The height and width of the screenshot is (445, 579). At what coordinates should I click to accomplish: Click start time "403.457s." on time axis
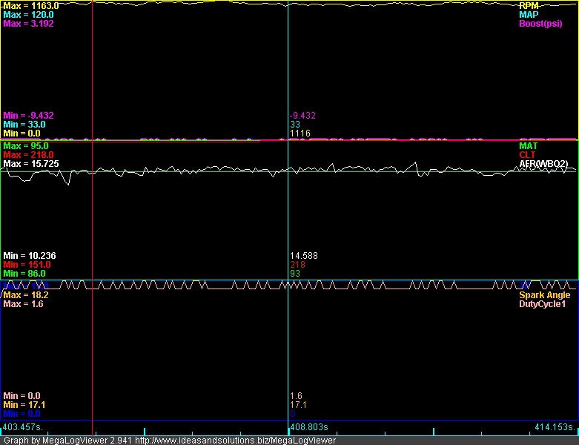(x=23, y=427)
